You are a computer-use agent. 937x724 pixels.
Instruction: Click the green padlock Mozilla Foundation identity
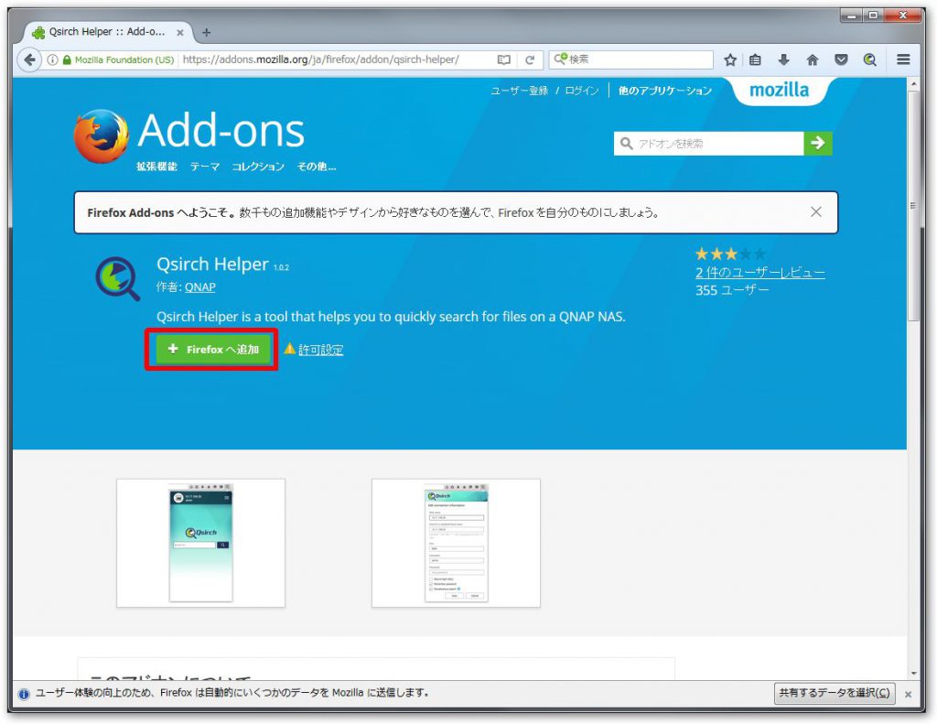coord(118,59)
